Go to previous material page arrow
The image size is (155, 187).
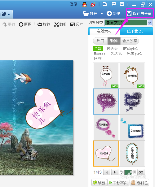[107, 172]
